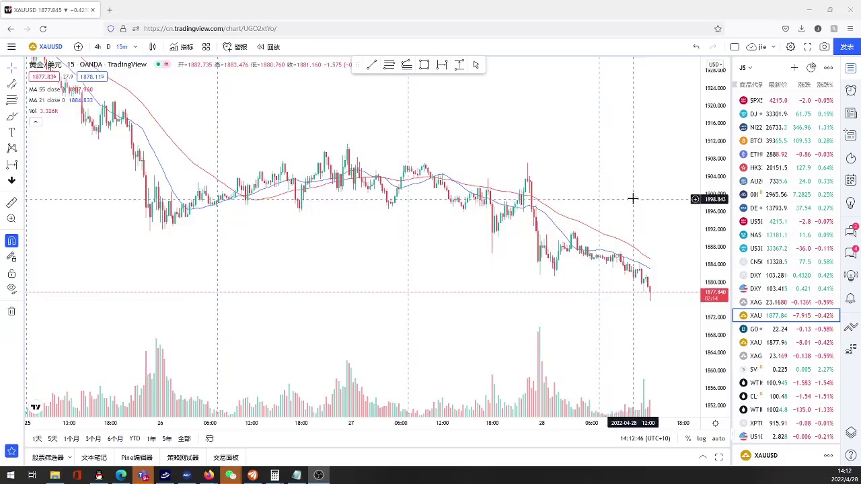
Task: Set the chart range to 3个月
Action: 93,439
